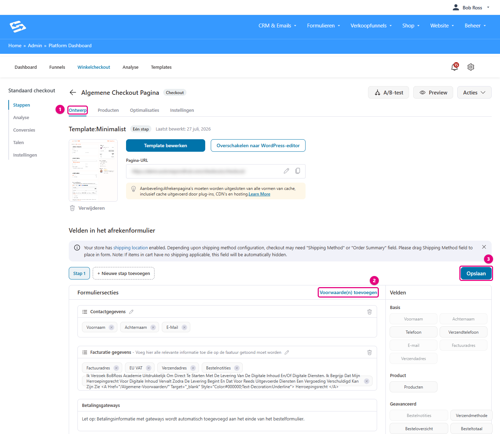Image resolution: width=500 pixels, height=434 pixels.
Task: Remove the Voornaam field chip
Action: (x=111, y=327)
